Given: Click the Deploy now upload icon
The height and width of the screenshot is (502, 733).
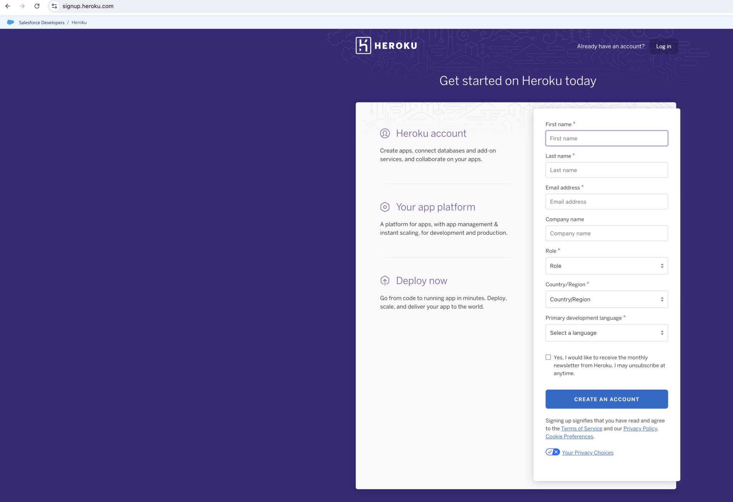Looking at the screenshot, I should 385,281.
